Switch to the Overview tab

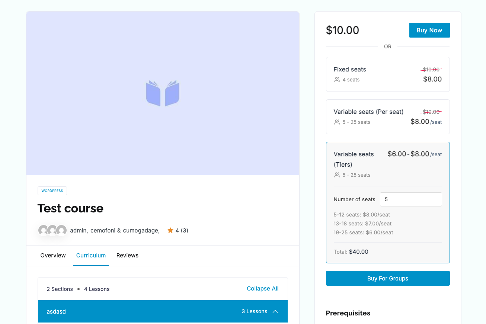tap(52, 256)
